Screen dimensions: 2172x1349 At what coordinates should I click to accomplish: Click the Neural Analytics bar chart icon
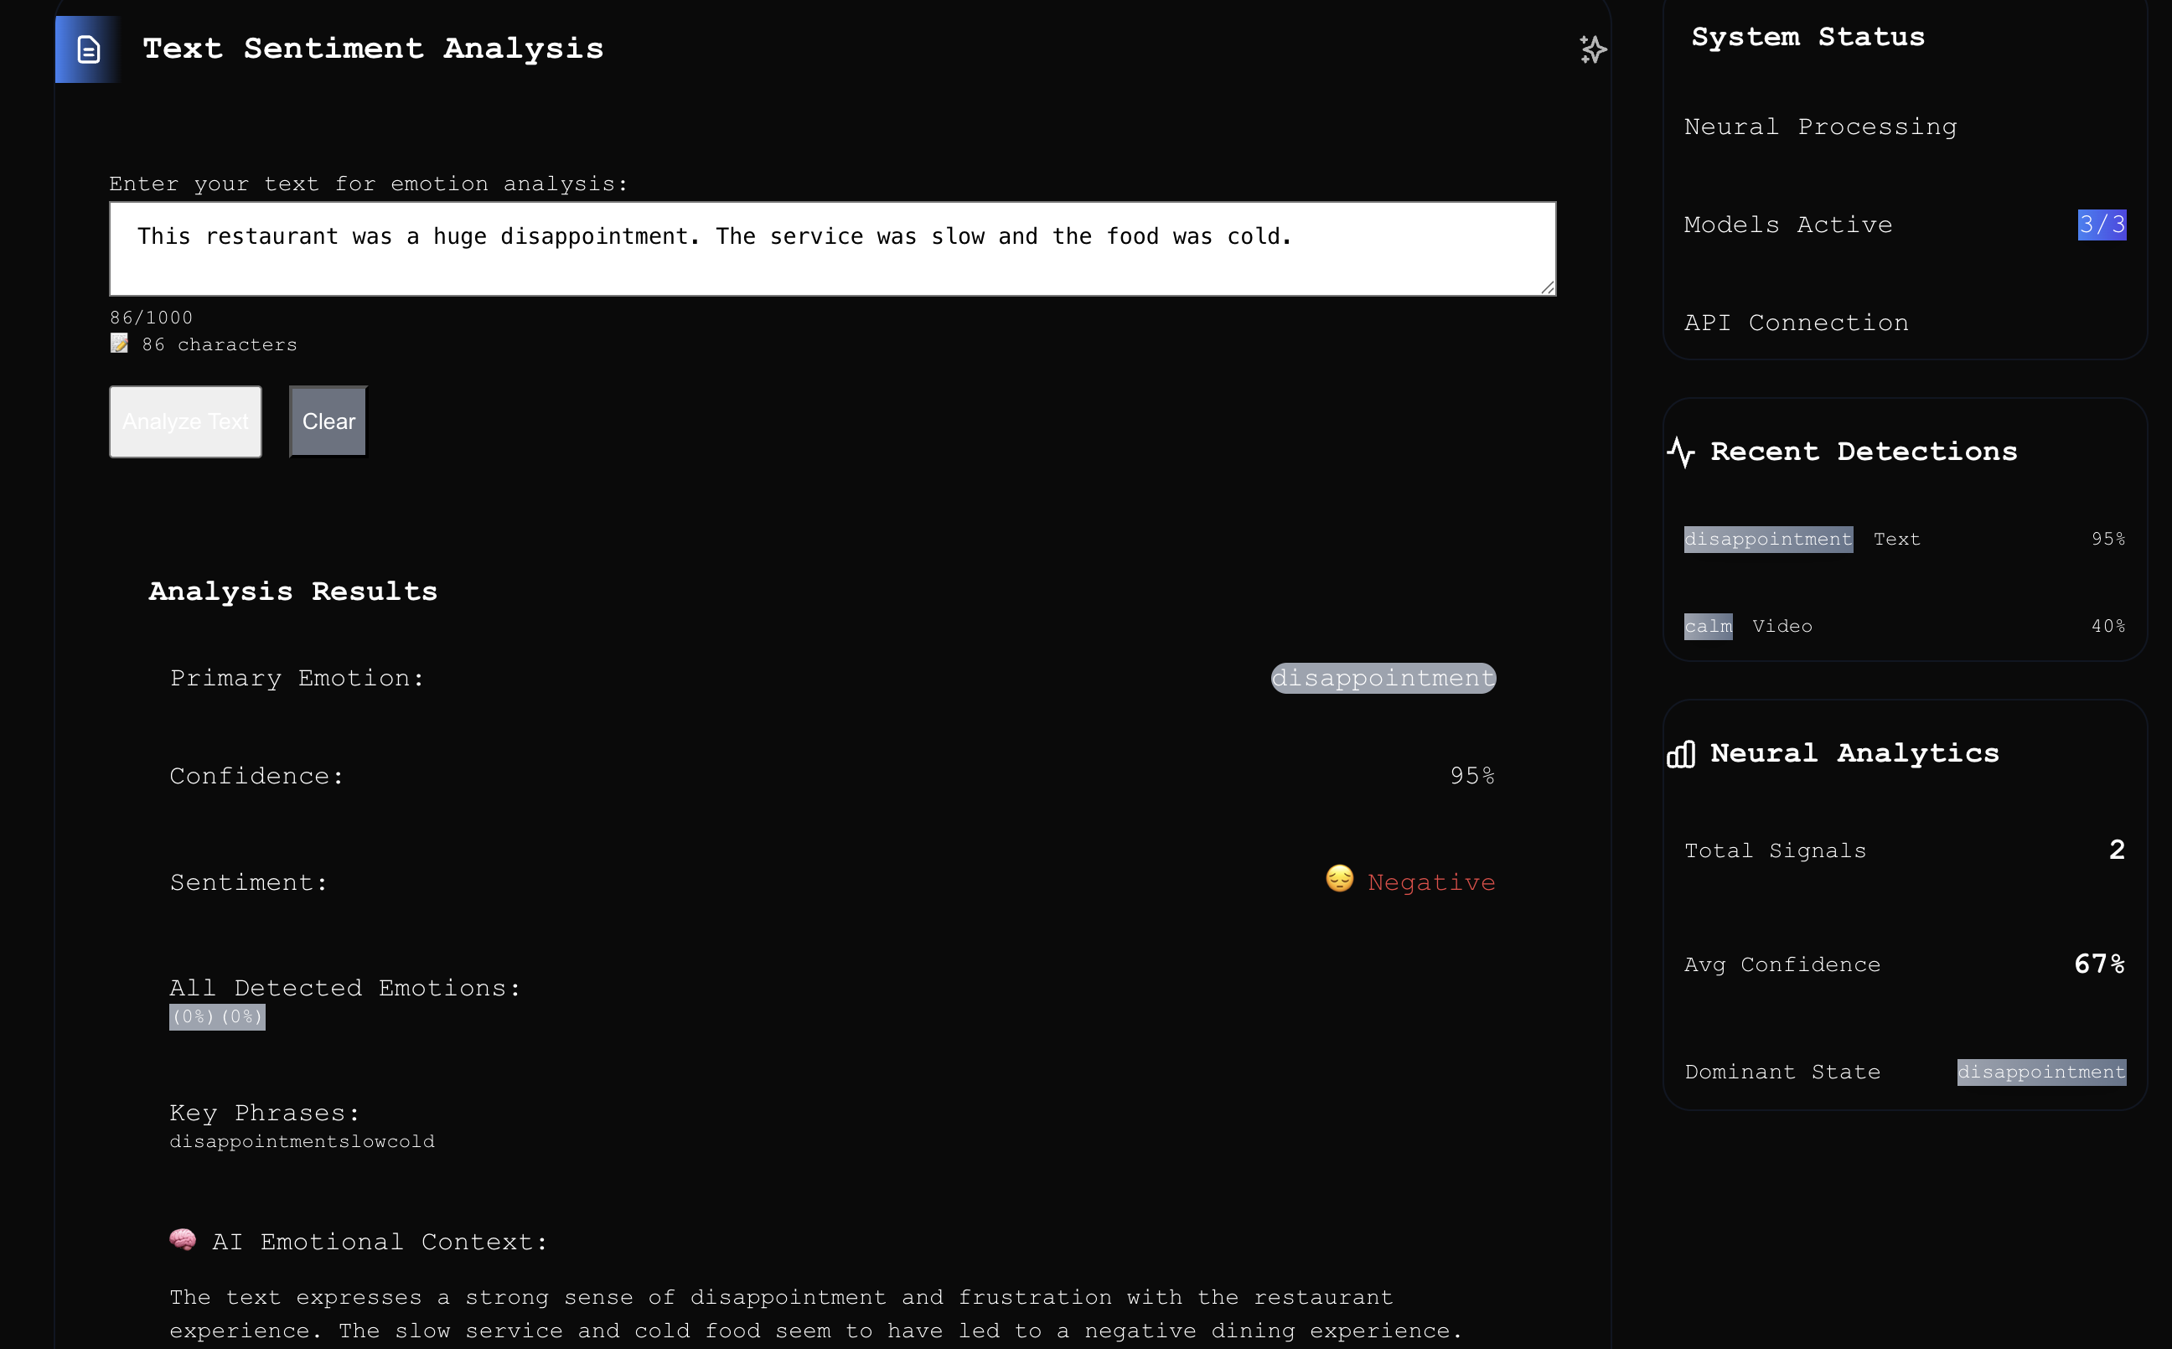pyautogui.click(x=1680, y=754)
